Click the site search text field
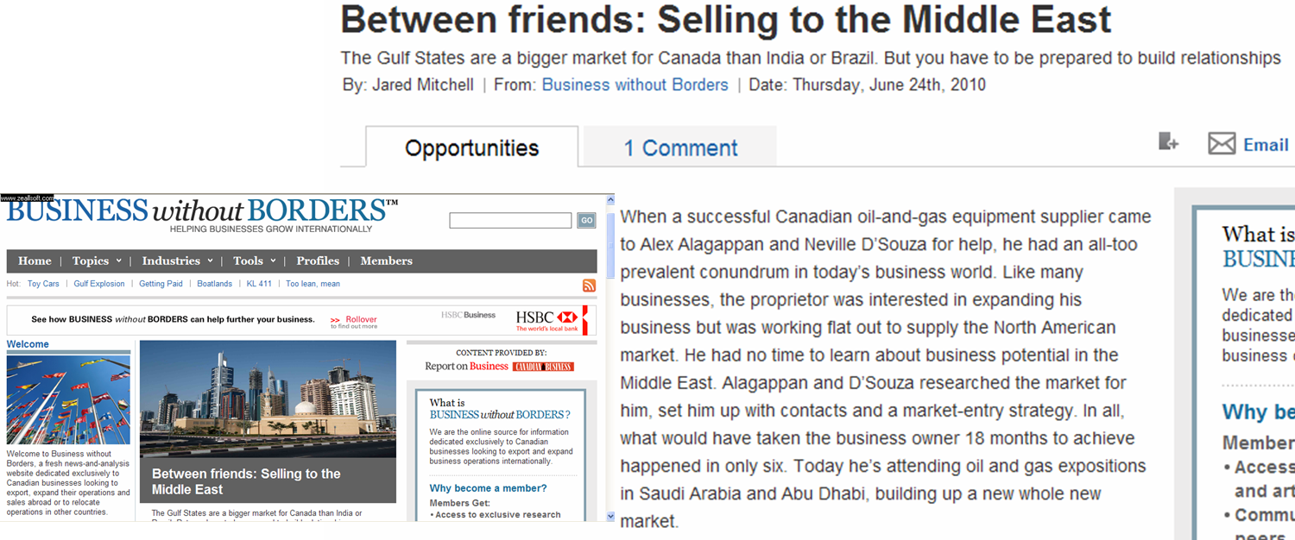The image size is (1295, 540). pyautogui.click(x=510, y=221)
